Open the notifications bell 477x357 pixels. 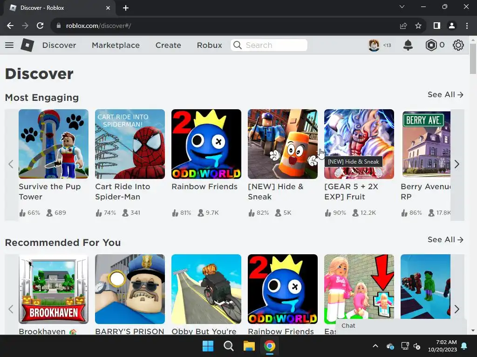coord(408,45)
